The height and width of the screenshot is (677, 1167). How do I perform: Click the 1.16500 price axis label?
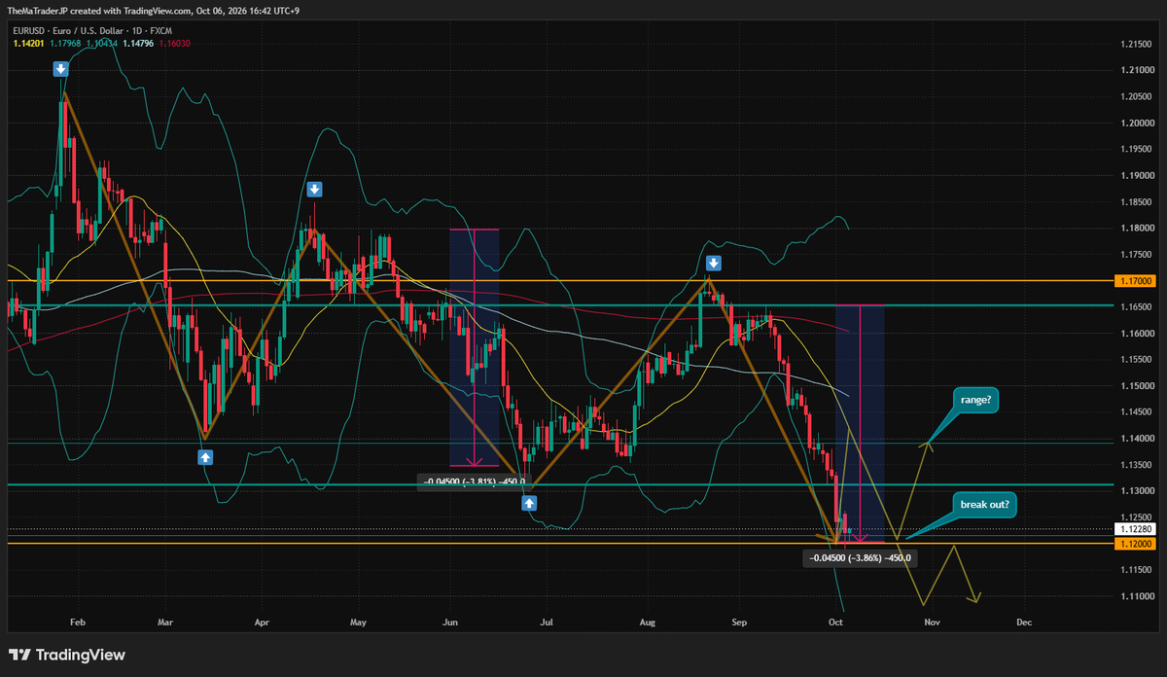click(x=1134, y=306)
